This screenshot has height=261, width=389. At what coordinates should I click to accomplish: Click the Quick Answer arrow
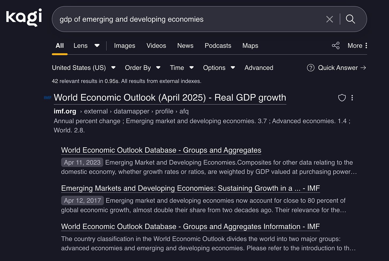363,68
